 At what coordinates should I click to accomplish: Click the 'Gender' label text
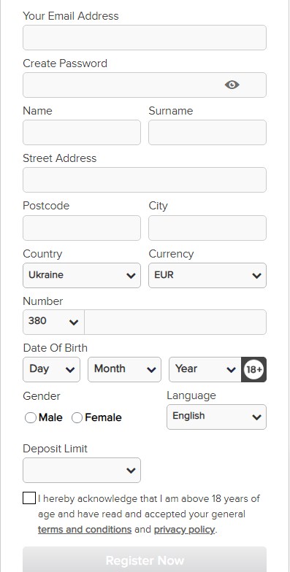(42, 396)
